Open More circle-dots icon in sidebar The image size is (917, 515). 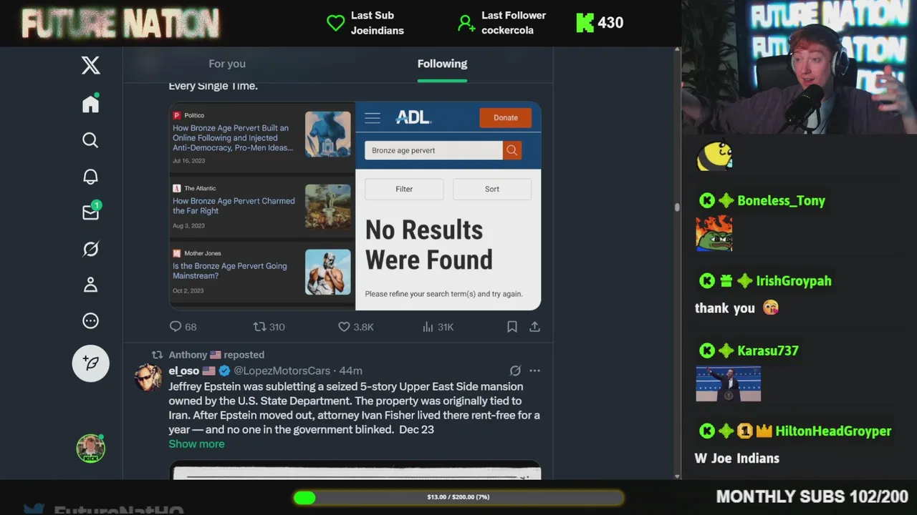tap(90, 321)
